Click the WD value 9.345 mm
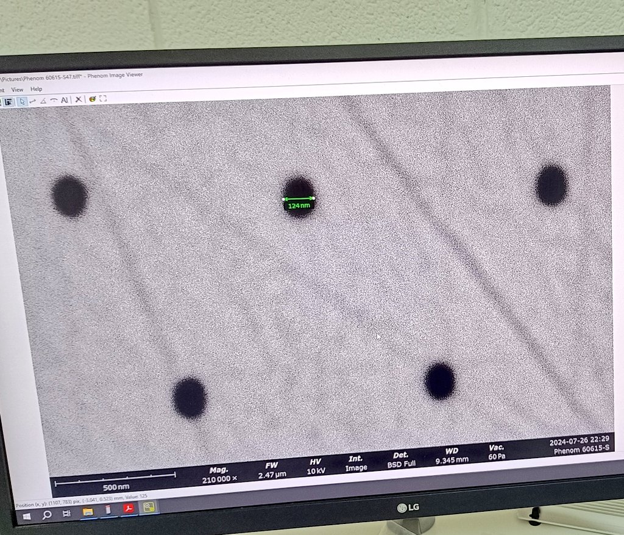The width and height of the screenshot is (624, 535). pos(452,461)
